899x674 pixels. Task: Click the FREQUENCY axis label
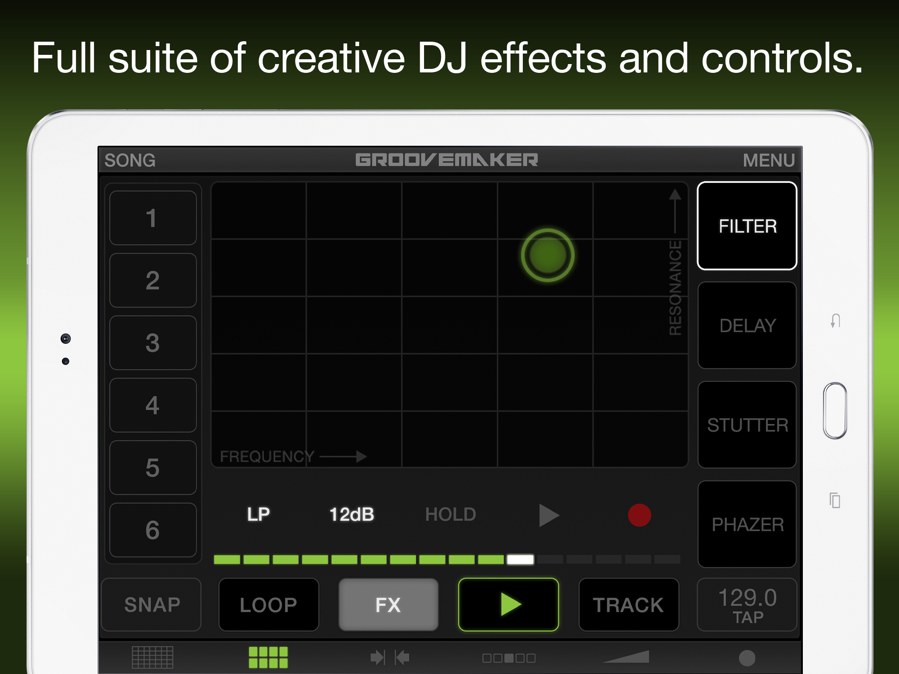pyautogui.click(x=267, y=456)
